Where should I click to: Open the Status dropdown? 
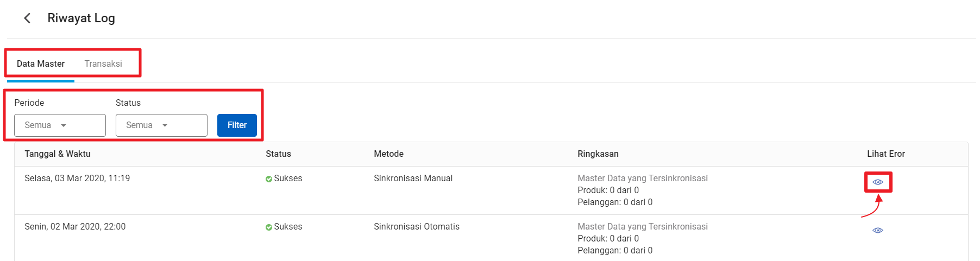pos(161,125)
